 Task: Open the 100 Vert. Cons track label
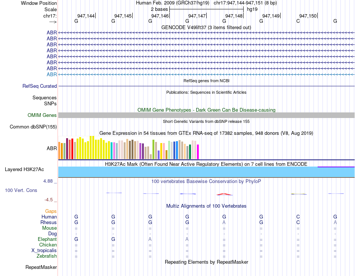(21, 190)
